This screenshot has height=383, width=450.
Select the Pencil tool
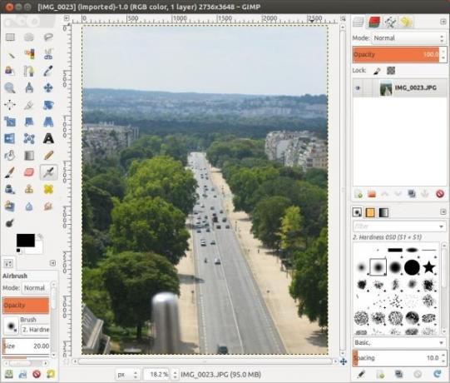pos(48,156)
